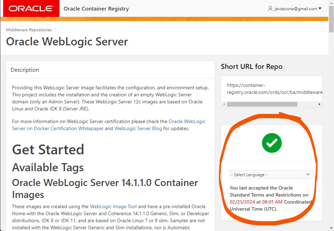Click the page scrollbar up arrow
The width and height of the screenshot is (334, 231).
pyautogui.click(x=331, y=2)
